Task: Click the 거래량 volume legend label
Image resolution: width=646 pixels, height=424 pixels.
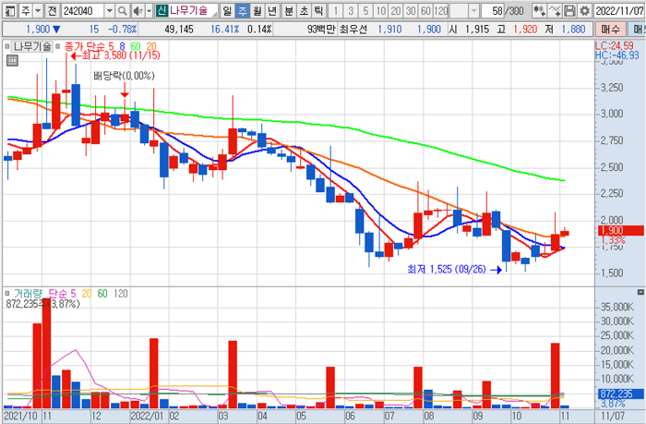Action: [28, 293]
